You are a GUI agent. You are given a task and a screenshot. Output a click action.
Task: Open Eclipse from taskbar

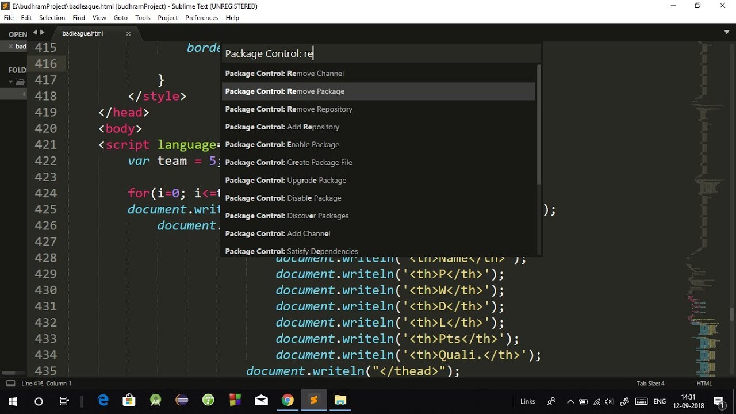[182, 401]
